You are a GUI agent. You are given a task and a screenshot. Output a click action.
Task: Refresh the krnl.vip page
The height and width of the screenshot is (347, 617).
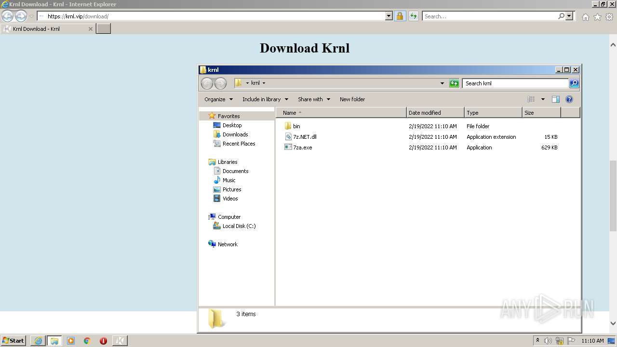click(413, 16)
